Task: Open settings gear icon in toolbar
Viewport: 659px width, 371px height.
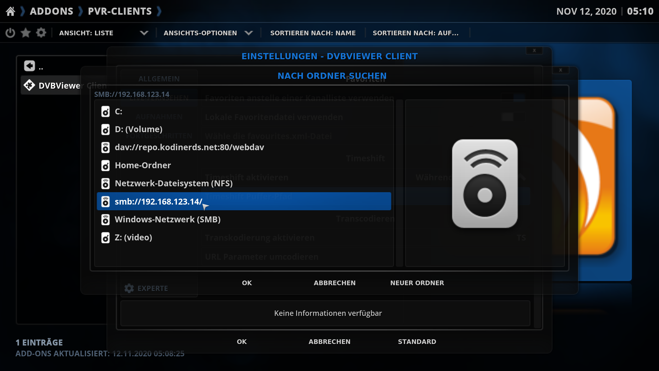Action: [41, 33]
